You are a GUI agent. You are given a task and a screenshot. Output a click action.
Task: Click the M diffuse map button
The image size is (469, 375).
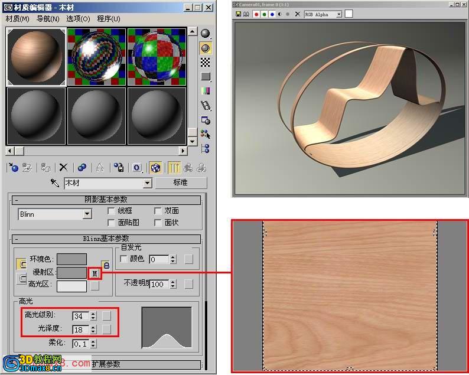(95, 273)
